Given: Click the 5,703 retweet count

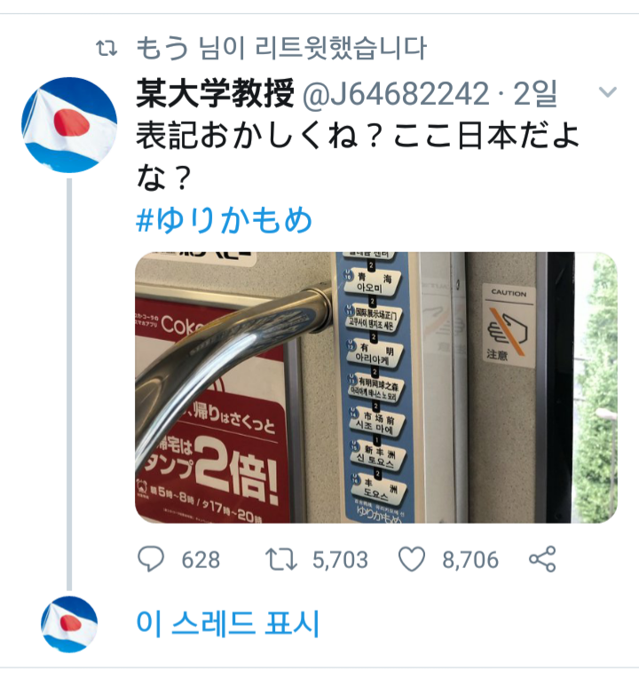Looking at the screenshot, I should point(340,560).
